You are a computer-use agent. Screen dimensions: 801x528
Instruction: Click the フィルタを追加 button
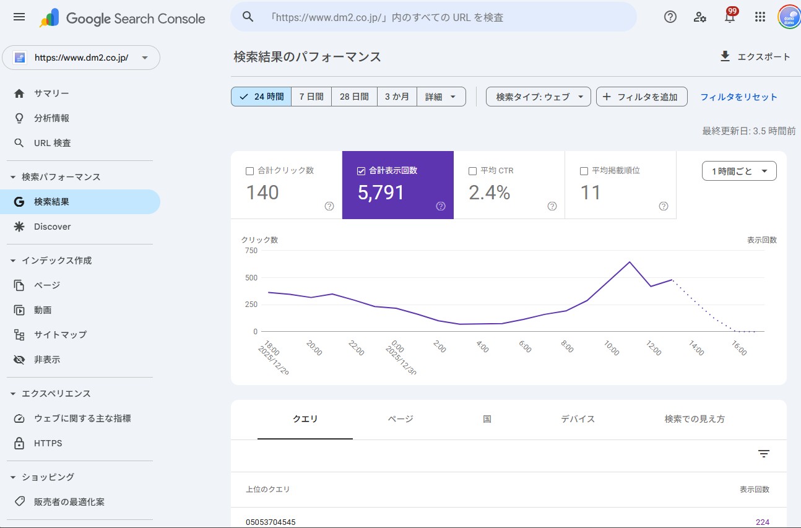641,97
